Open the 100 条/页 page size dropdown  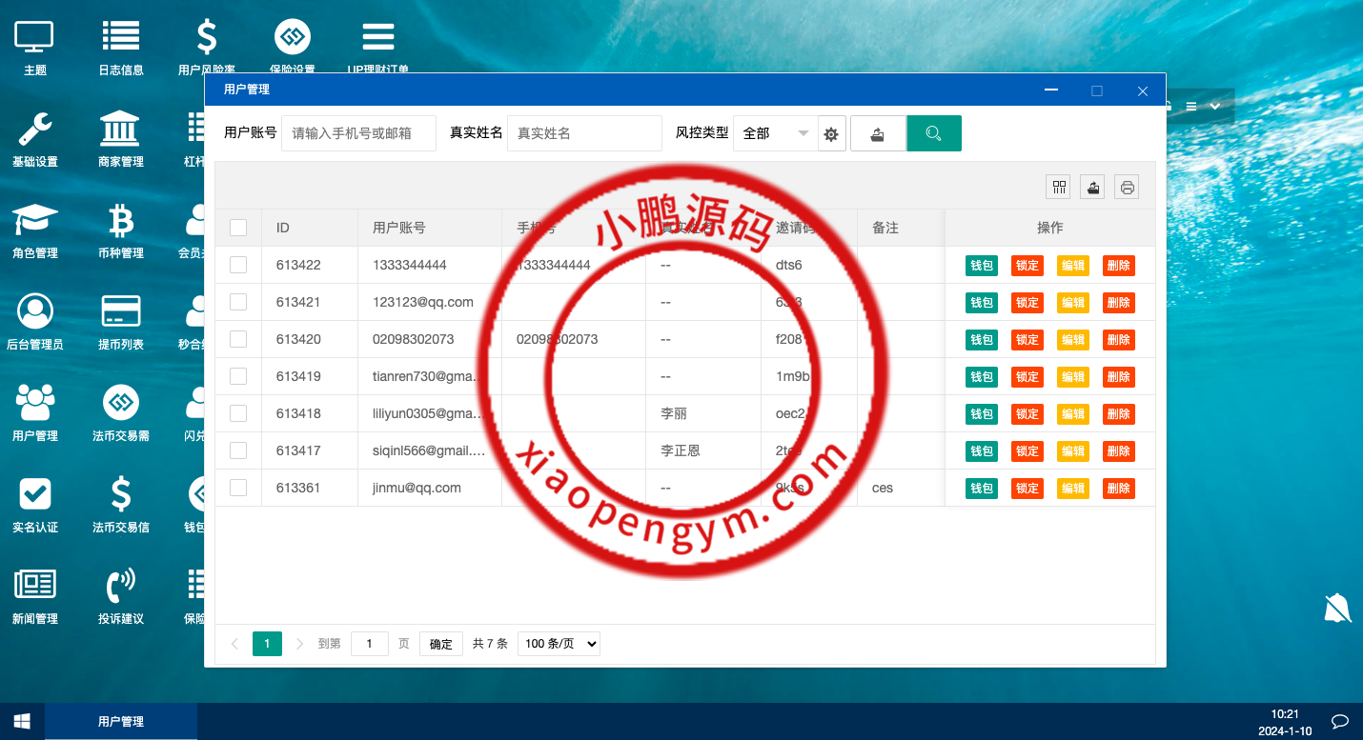click(559, 644)
